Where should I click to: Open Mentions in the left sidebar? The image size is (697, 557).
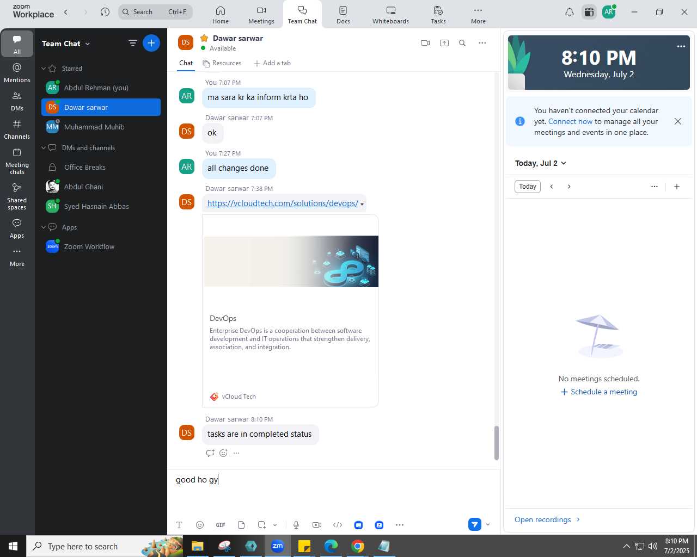point(17,73)
